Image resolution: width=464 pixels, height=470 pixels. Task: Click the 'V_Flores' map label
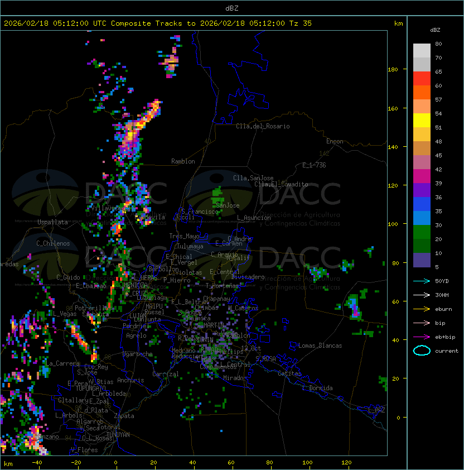[84, 450]
